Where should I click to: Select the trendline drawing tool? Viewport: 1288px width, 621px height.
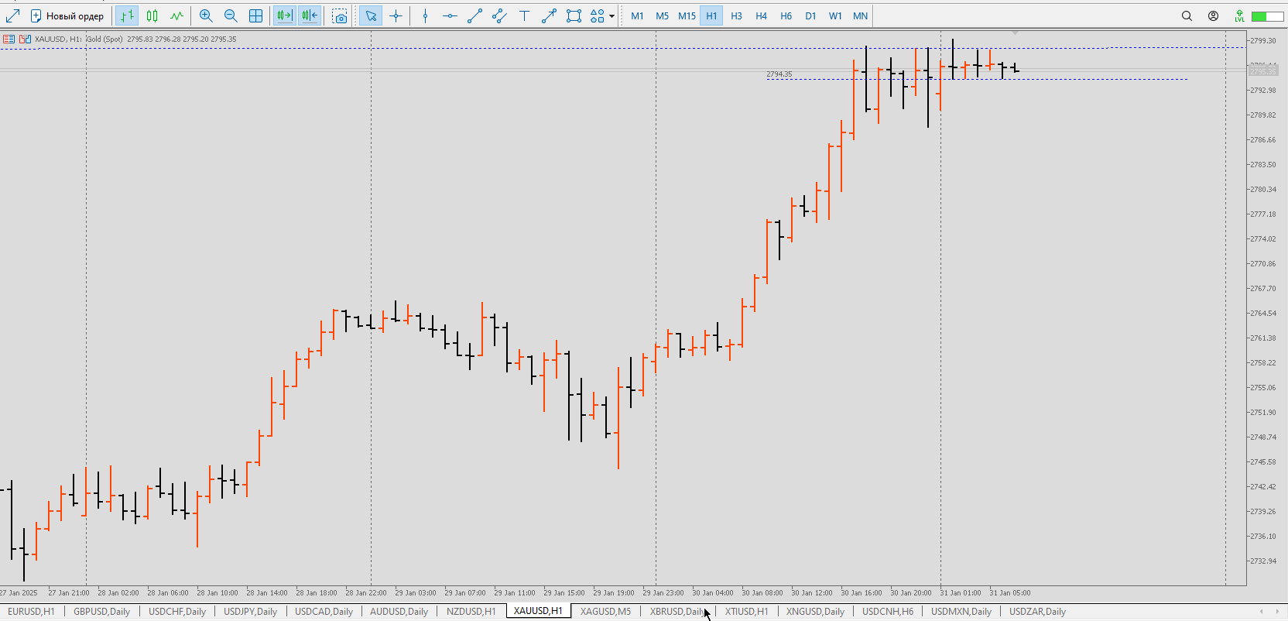click(474, 15)
